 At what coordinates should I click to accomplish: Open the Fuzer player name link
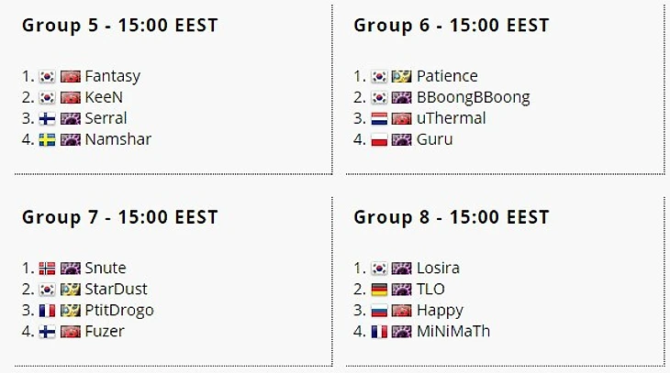click(105, 331)
